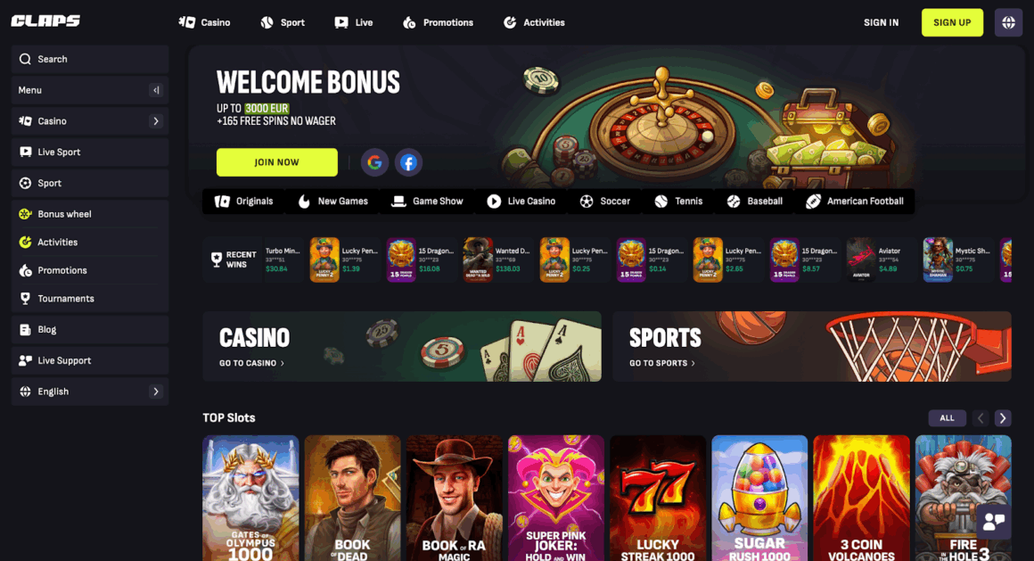Sign in with the Facebook icon

tap(409, 162)
